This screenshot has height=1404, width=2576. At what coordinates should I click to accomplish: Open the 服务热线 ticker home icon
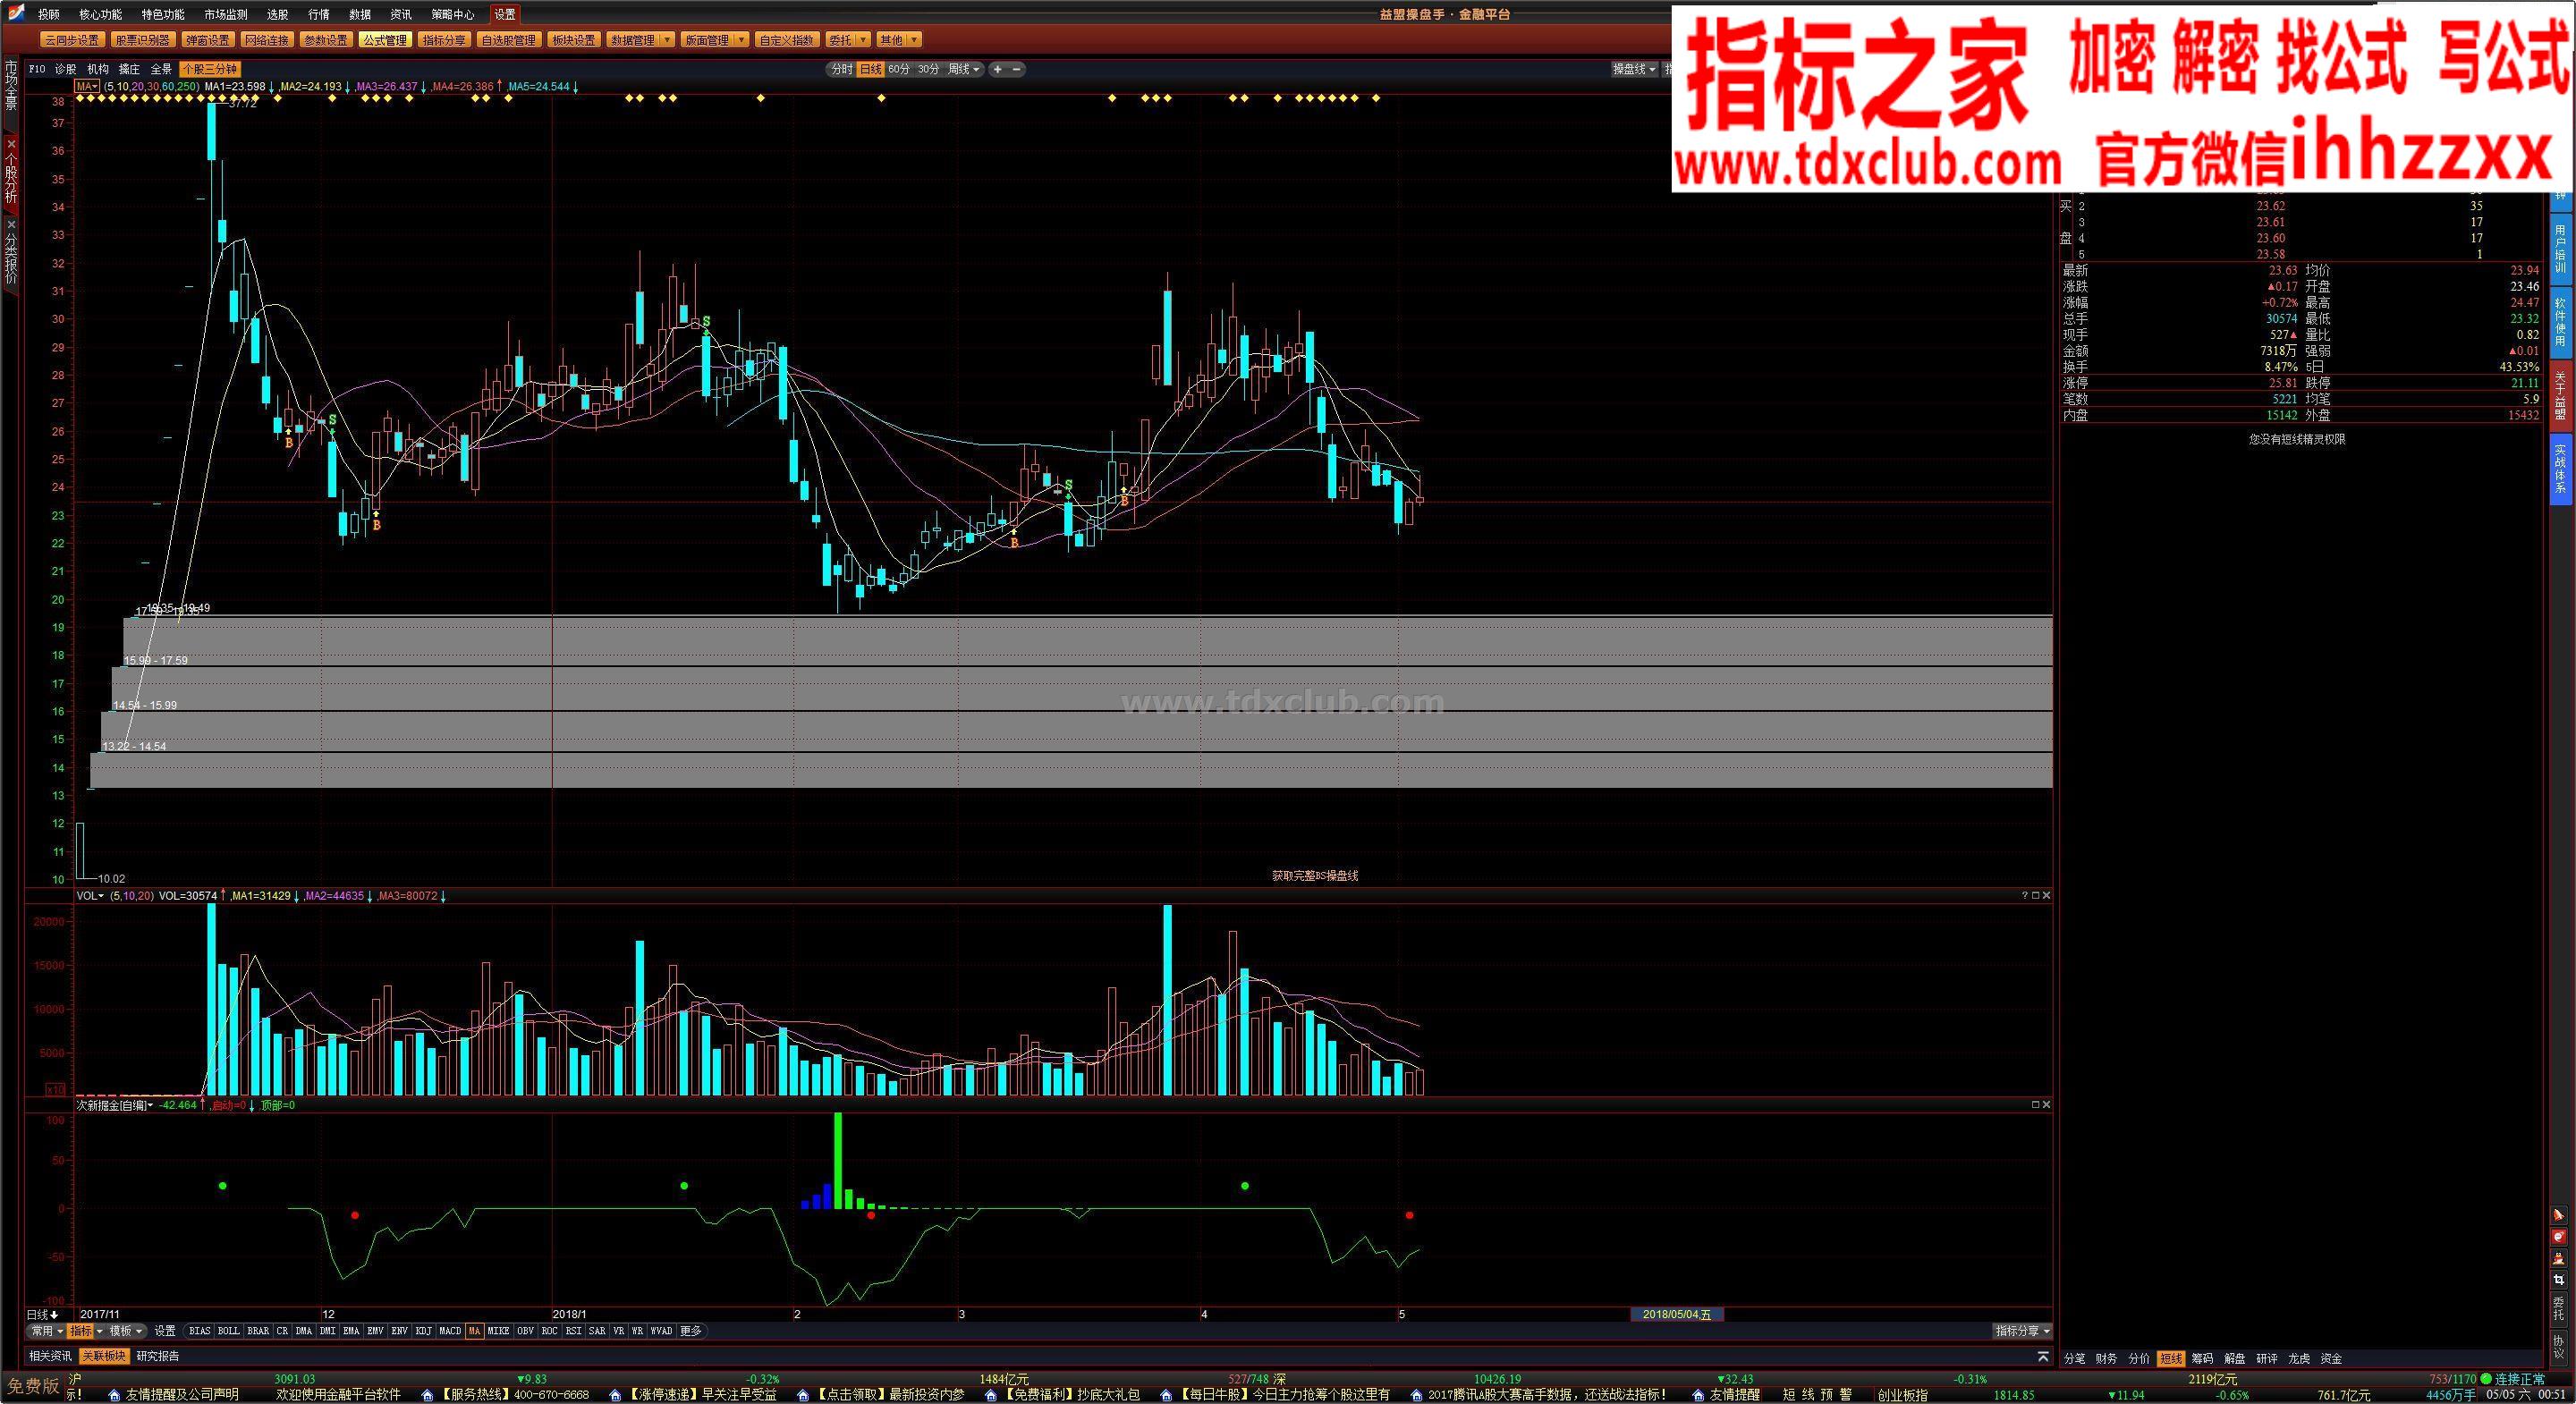click(x=428, y=1395)
